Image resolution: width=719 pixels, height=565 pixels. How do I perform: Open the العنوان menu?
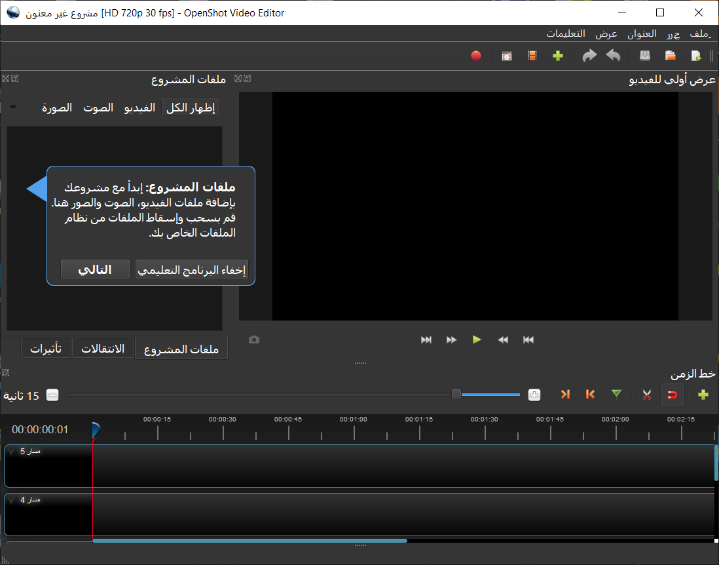[x=642, y=33]
